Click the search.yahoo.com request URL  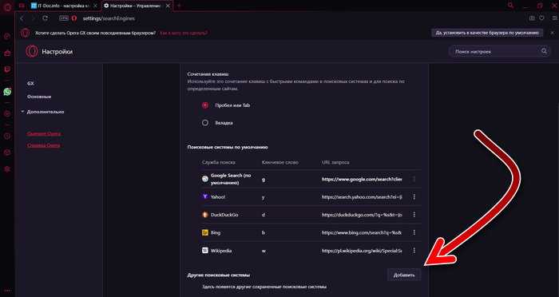[x=362, y=197]
